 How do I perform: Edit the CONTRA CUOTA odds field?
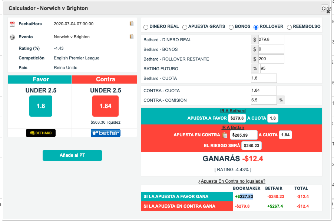264,91
